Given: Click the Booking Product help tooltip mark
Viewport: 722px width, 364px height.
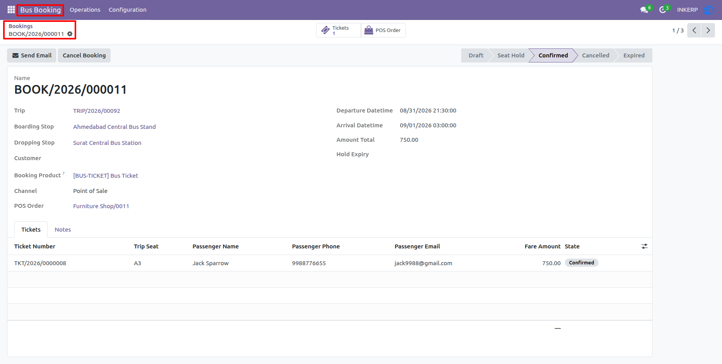Looking at the screenshot, I should point(64,173).
